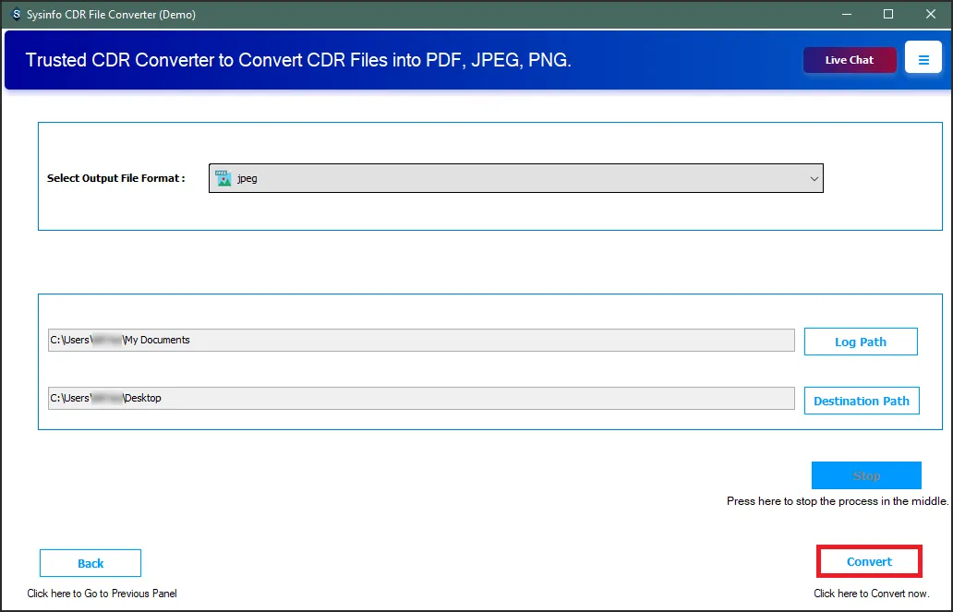Expand the output format dropdown arrow

pos(814,179)
